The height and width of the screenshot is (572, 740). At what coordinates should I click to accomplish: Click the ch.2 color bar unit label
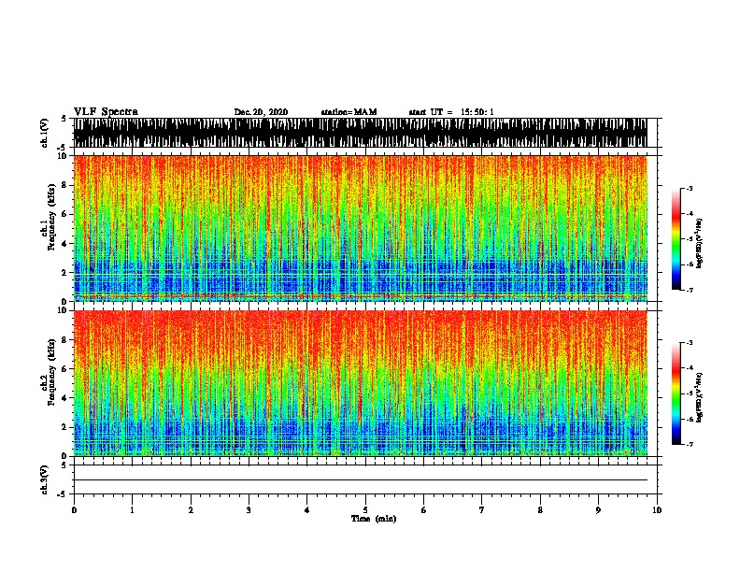[700, 397]
